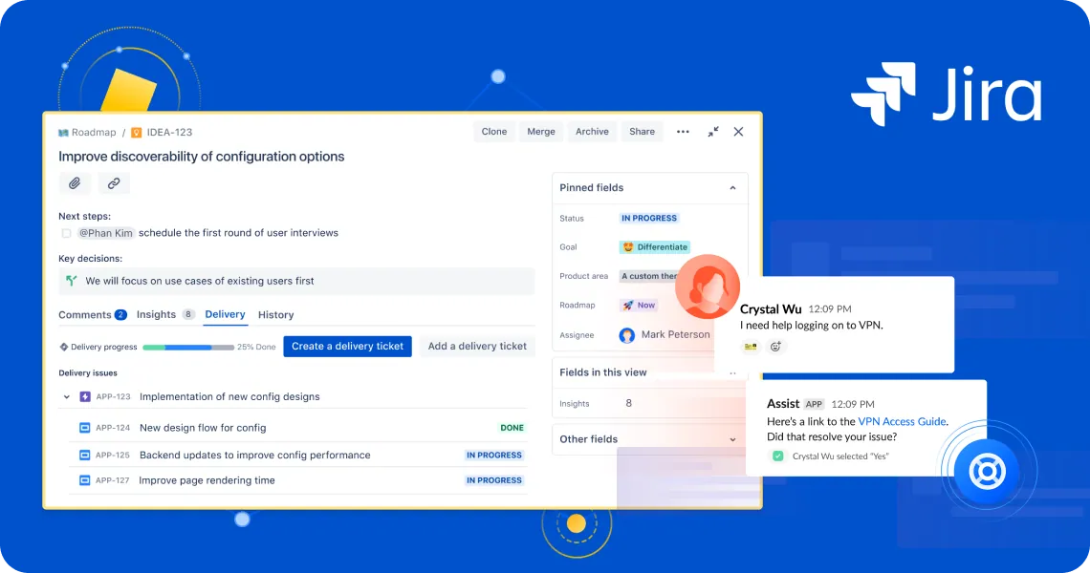
Task: Click the APP-127 task type icon
Action: click(85, 480)
